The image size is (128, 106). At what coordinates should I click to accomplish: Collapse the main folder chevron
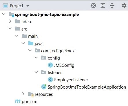pos(17,36)
